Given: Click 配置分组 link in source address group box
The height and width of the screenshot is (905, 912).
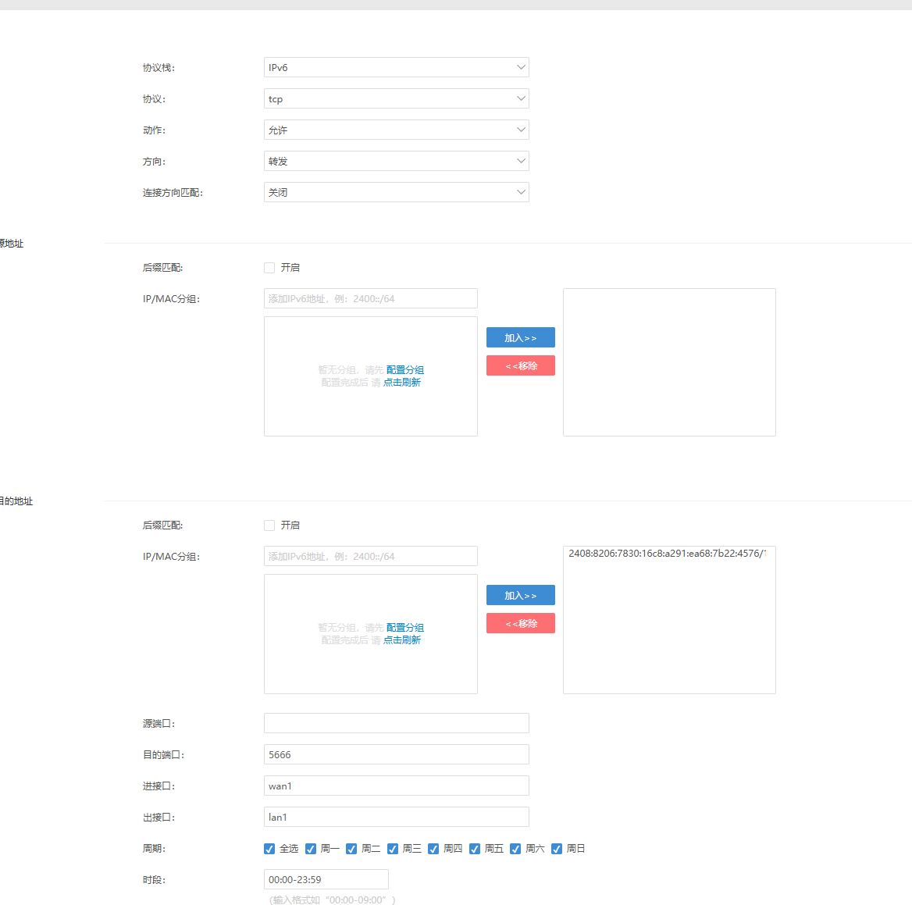Looking at the screenshot, I should (x=405, y=370).
